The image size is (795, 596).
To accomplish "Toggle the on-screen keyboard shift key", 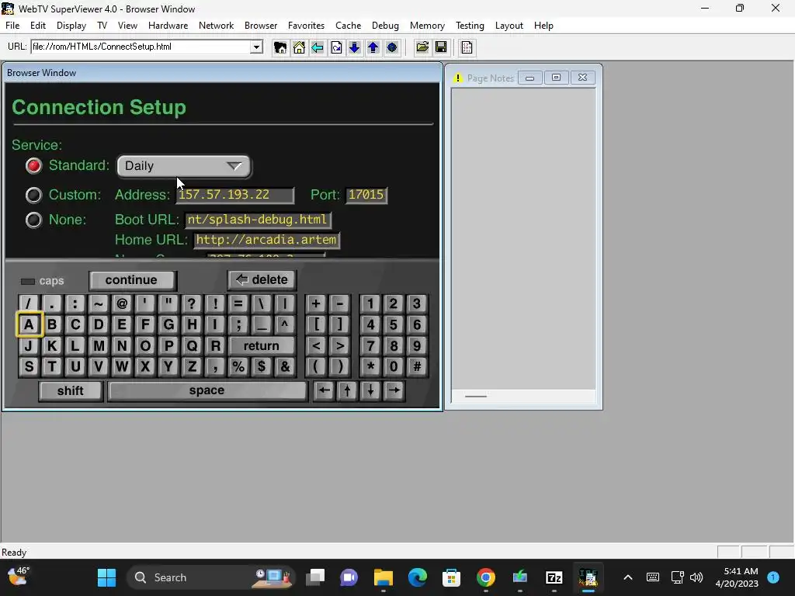I will coord(71,391).
